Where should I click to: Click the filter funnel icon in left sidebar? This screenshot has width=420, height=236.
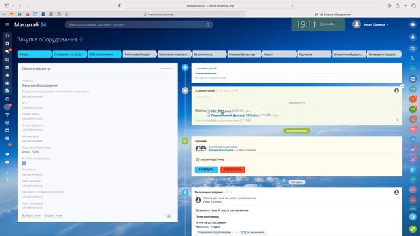(7, 115)
